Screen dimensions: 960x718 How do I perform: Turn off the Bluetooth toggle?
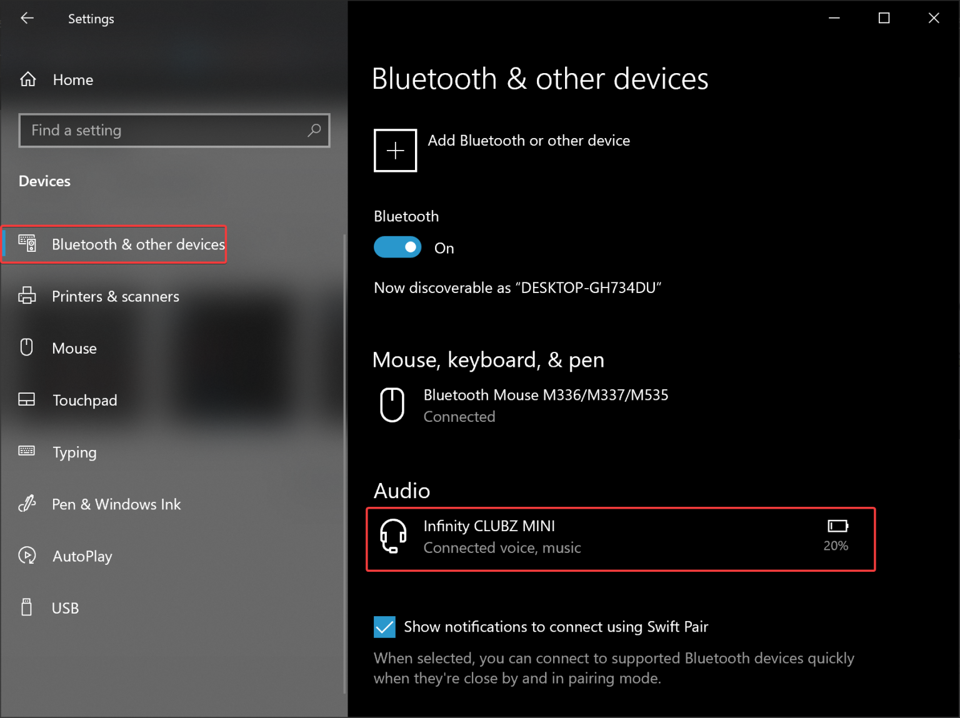pyautogui.click(x=397, y=247)
